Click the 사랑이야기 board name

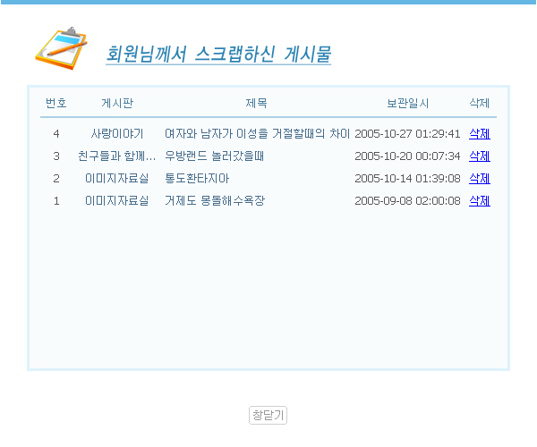[117, 134]
